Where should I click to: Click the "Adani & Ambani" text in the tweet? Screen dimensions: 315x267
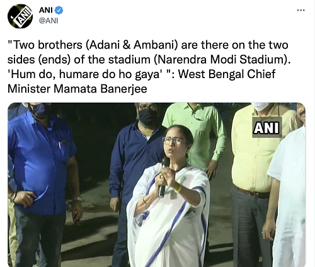click(130, 45)
